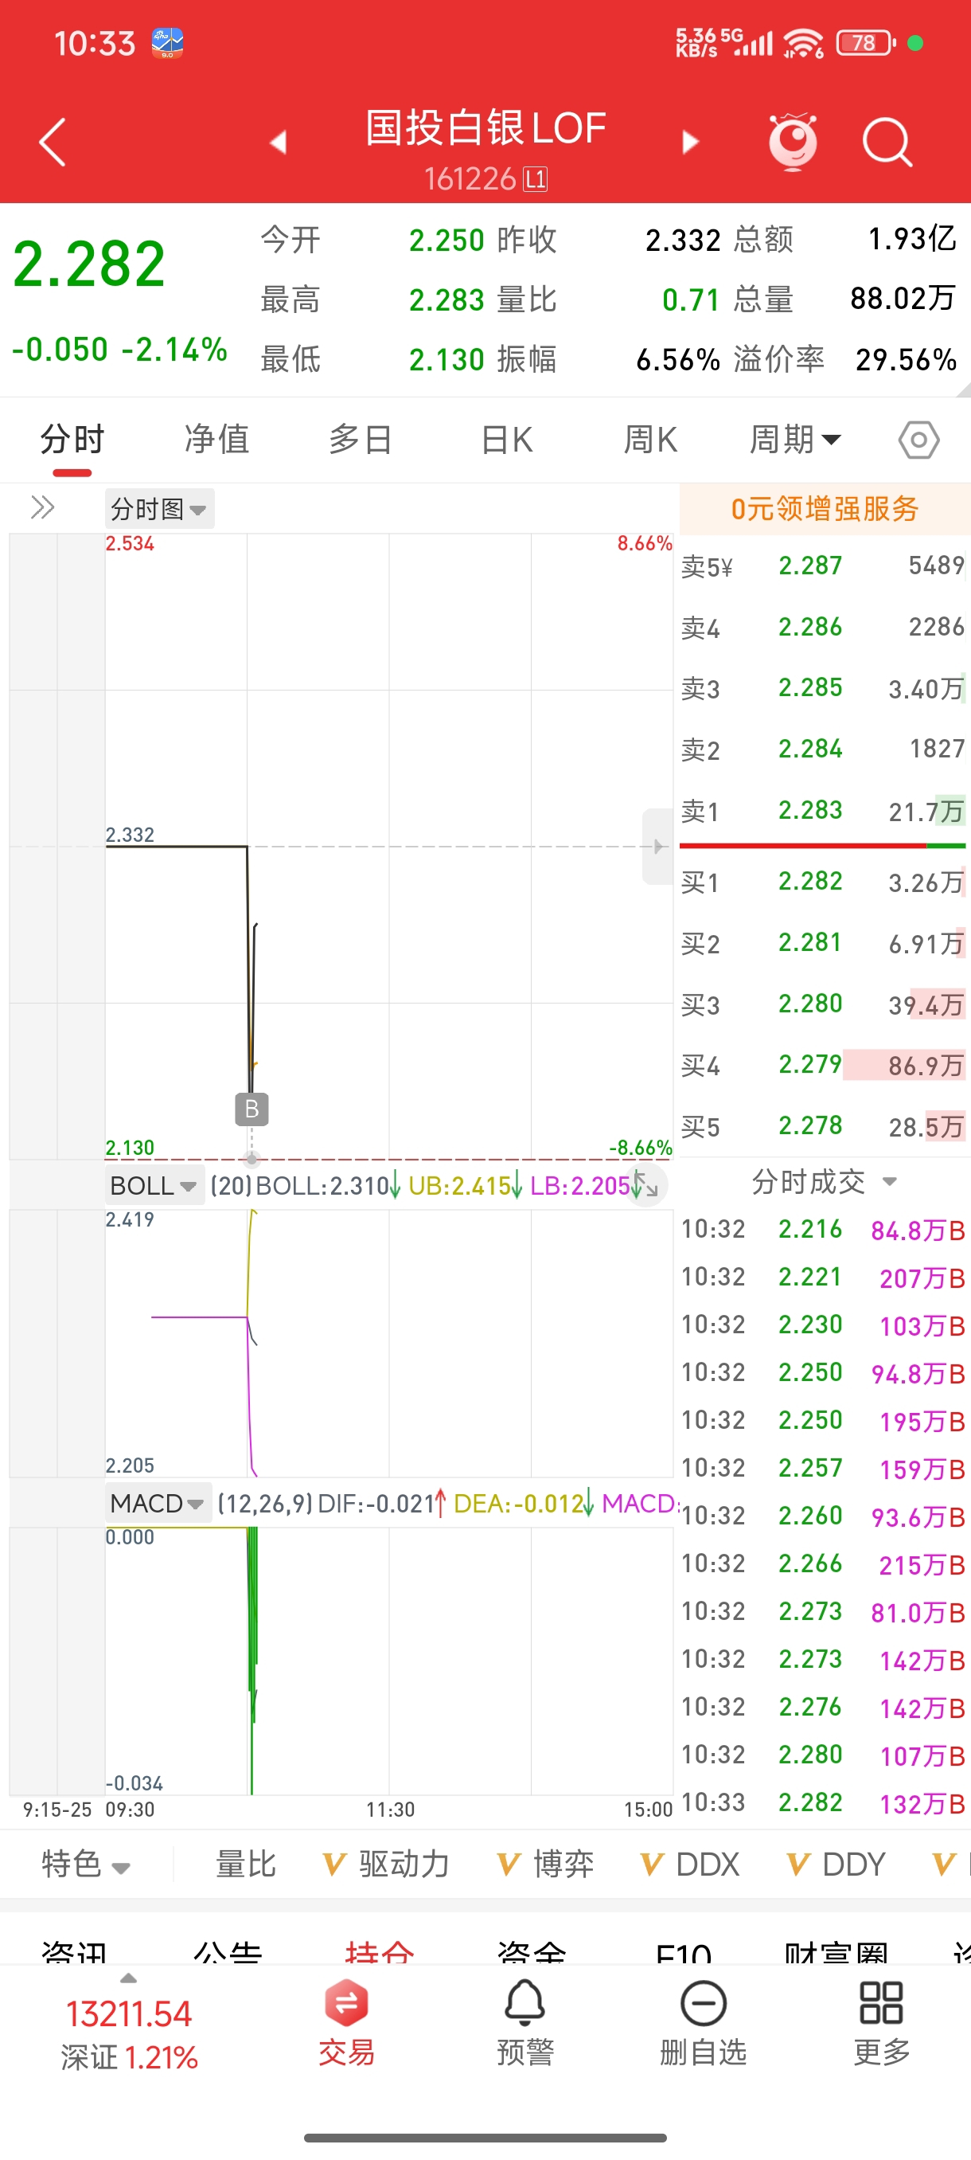Tap the 卖1 ask price 2.283 row
The image size is (971, 2160).
(823, 810)
